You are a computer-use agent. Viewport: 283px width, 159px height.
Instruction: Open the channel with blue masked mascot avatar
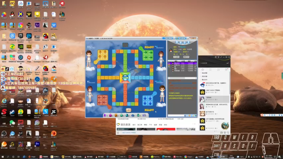point(202,85)
